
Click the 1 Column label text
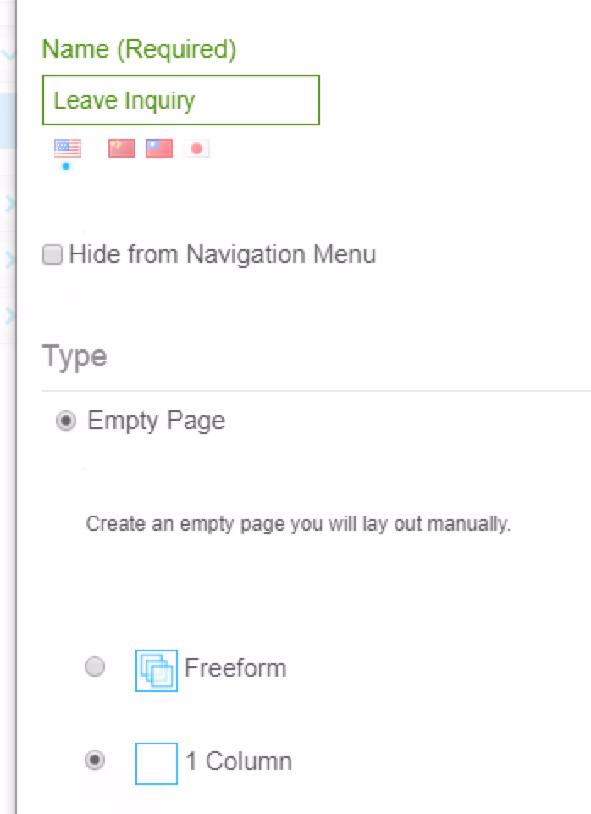[x=239, y=761]
